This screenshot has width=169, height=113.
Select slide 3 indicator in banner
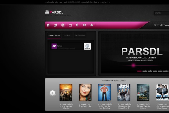click(x=150, y=71)
